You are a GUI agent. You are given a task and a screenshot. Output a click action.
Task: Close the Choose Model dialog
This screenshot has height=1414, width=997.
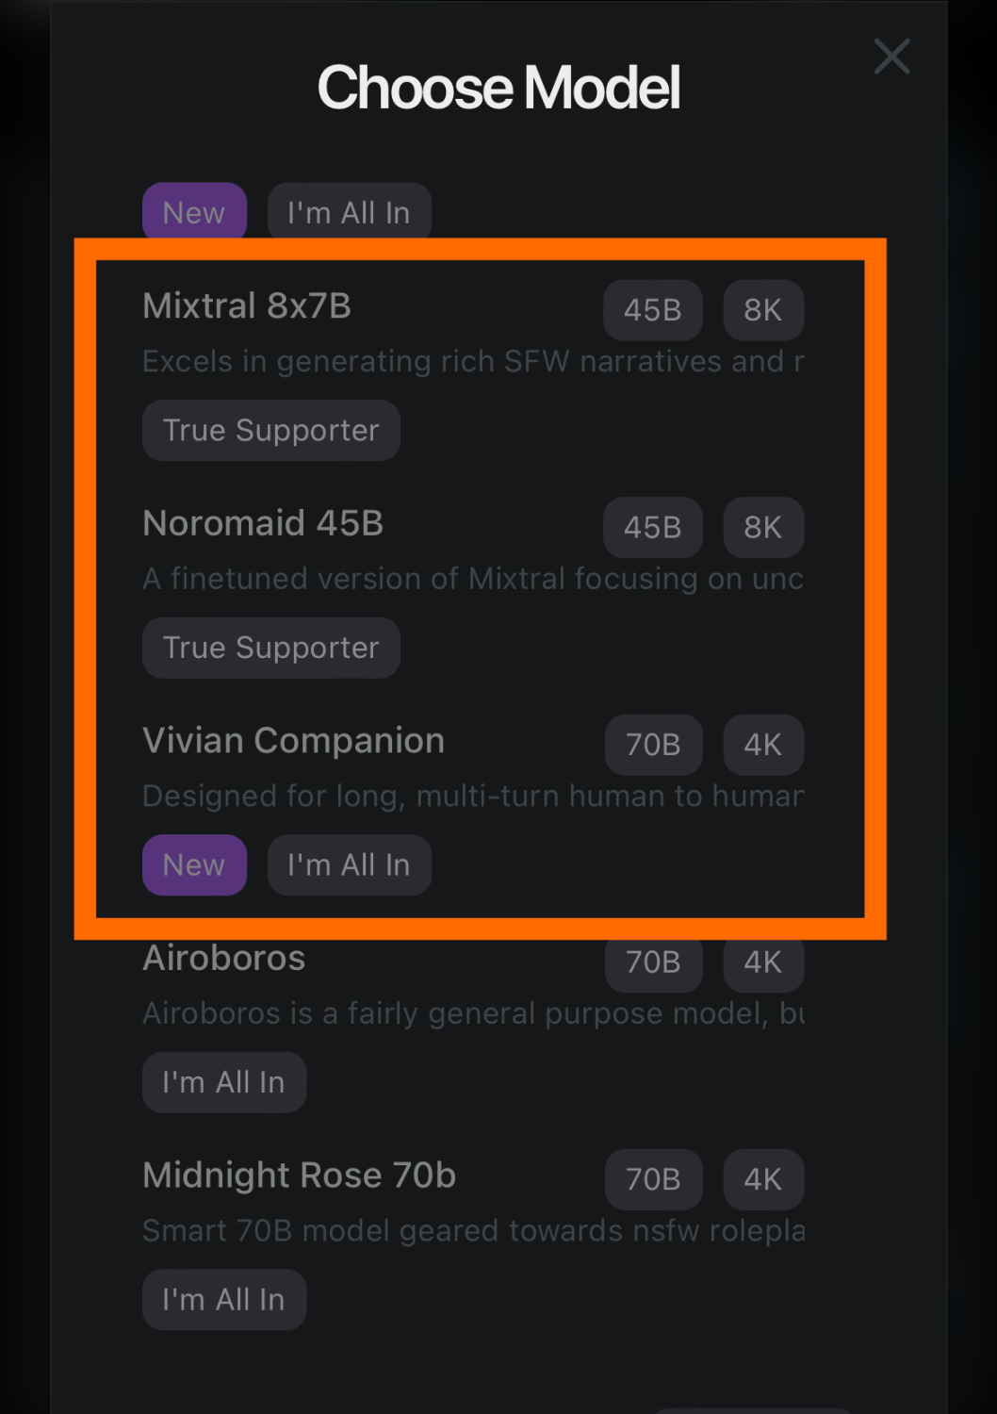tap(891, 57)
